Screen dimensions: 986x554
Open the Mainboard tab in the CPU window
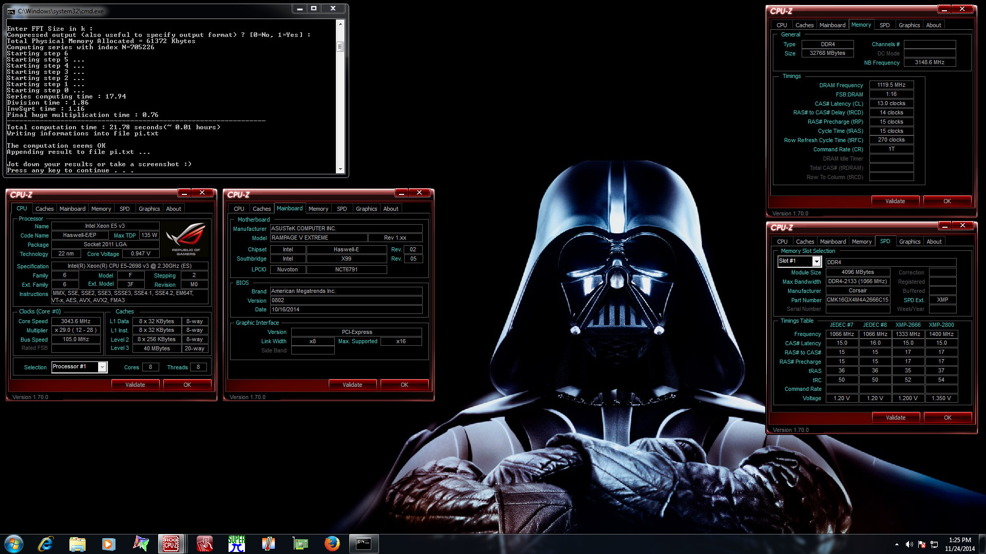tap(72, 209)
